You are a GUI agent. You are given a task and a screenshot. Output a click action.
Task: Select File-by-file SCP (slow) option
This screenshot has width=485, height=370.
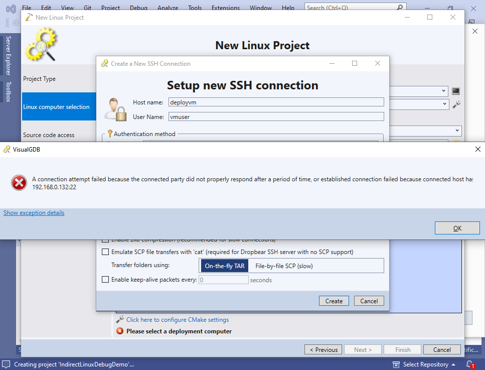coord(284,266)
